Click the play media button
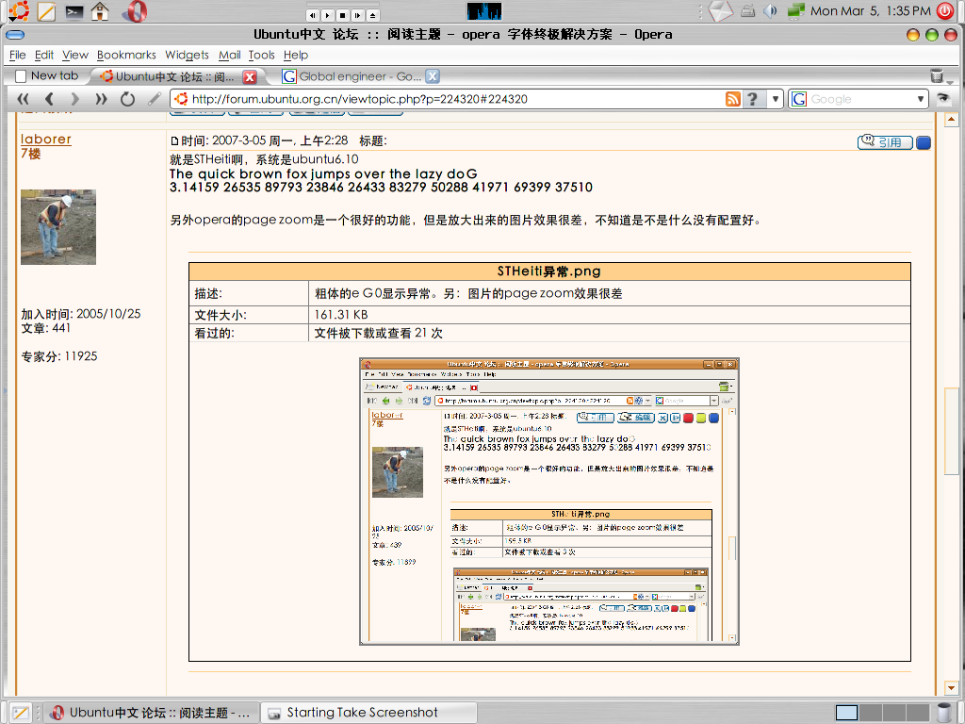 click(328, 15)
